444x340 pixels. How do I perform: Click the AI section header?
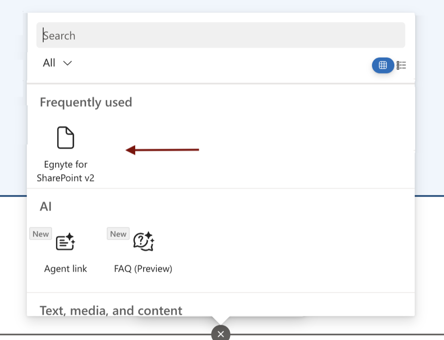coord(45,206)
